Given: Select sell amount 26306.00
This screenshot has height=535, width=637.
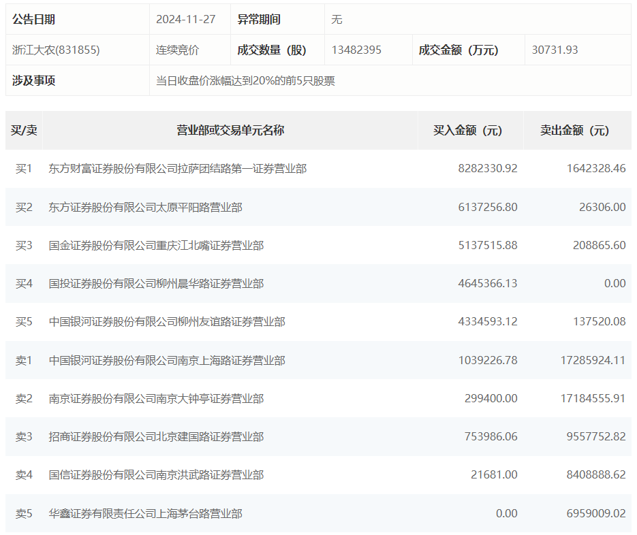Looking at the screenshot, I should [x=602, y=207].
